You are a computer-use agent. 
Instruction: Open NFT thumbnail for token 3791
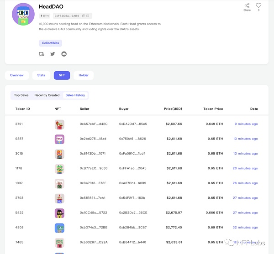tap(59, 124)
